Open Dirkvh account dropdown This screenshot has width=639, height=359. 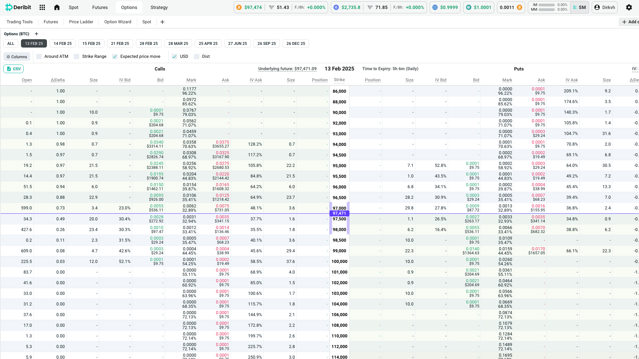point(605,7)
